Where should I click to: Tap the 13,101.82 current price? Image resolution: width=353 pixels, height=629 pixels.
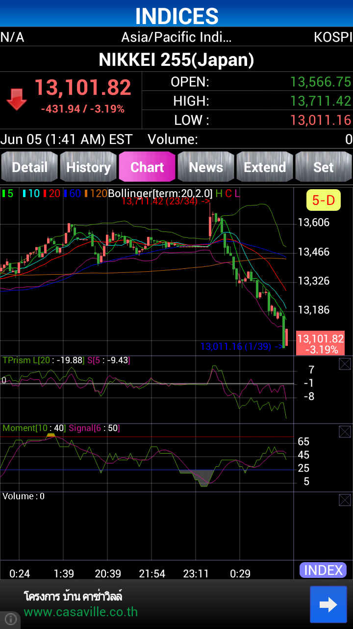(x=83, y=88)
